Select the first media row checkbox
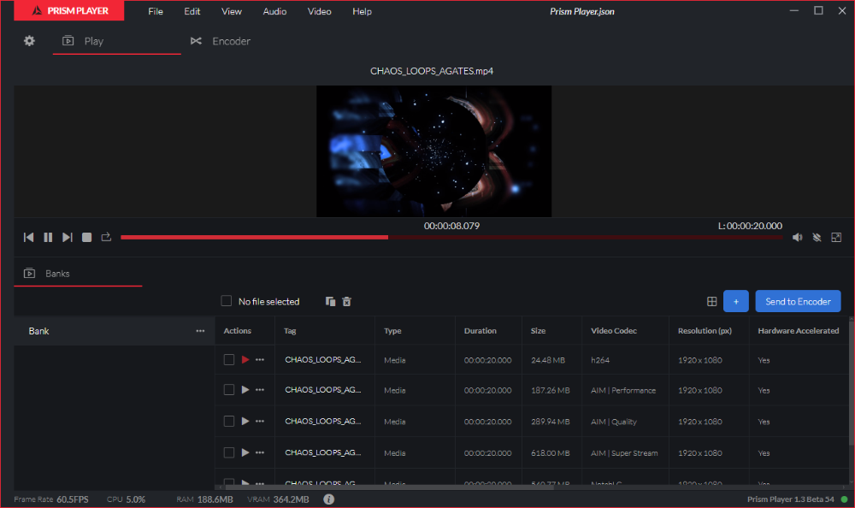Screen dimensions: 855x508 point(228,359)
